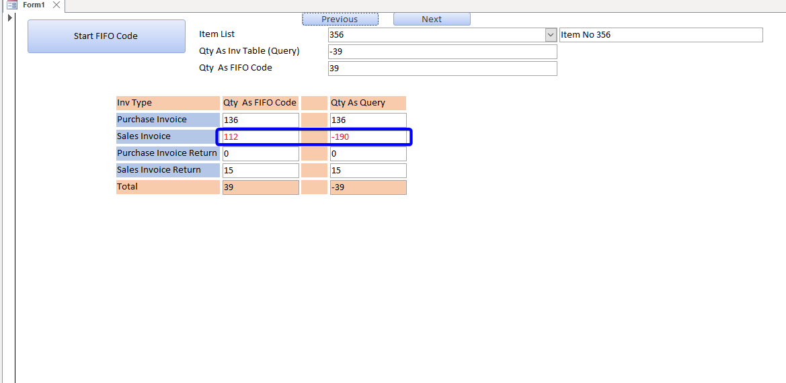
Task: Click the Item List label
Action: (x=217, y=34)
